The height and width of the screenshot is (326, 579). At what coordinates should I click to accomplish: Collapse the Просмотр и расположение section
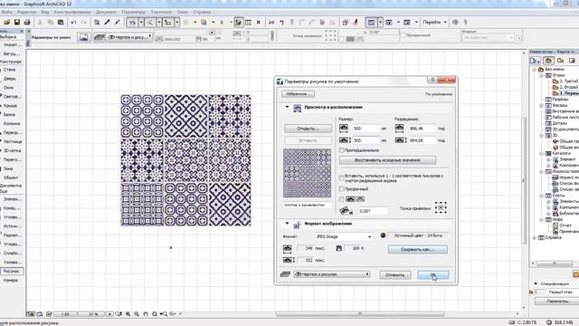tap(287, 107)
